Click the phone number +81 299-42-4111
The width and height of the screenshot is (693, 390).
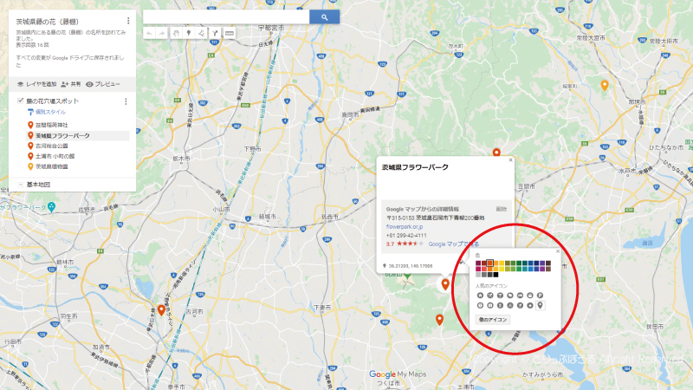406,236
